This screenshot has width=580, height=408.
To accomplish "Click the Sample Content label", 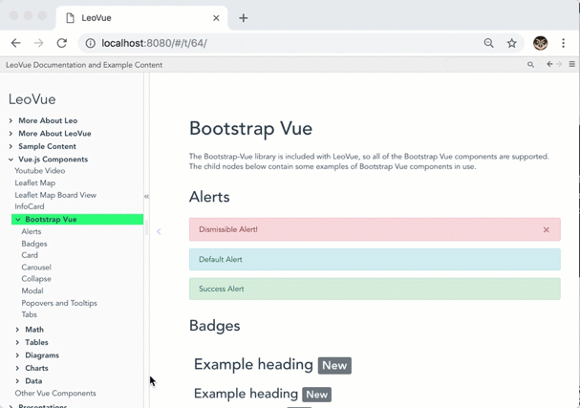I will click(x=48, y=146).
